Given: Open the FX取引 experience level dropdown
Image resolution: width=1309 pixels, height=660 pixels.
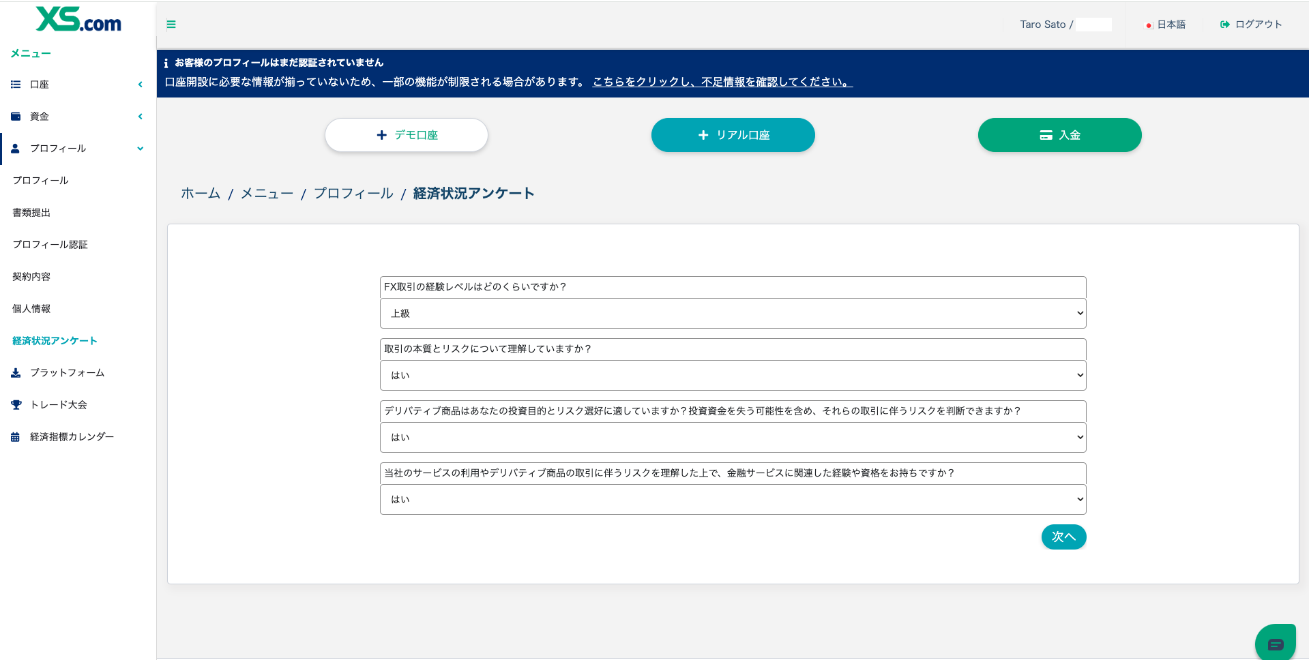Looking at the screenshot, I should point(733,314).
